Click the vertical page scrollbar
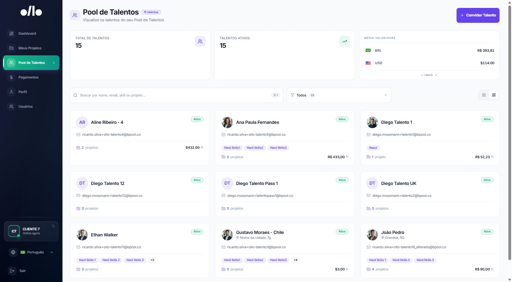The width and height of the screenshot is (512, 282). click(510, 132)
